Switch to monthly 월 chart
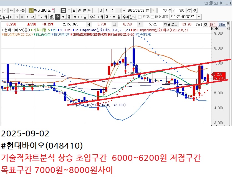Viewport: 235px width, 179px height. pos(74,11)
